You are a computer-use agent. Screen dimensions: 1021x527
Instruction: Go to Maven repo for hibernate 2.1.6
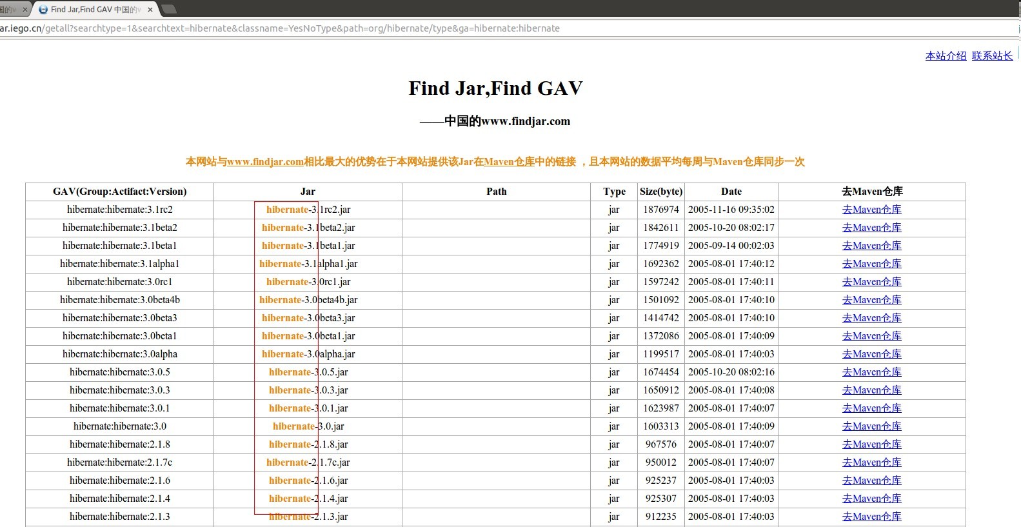click(x=872, y=481)
